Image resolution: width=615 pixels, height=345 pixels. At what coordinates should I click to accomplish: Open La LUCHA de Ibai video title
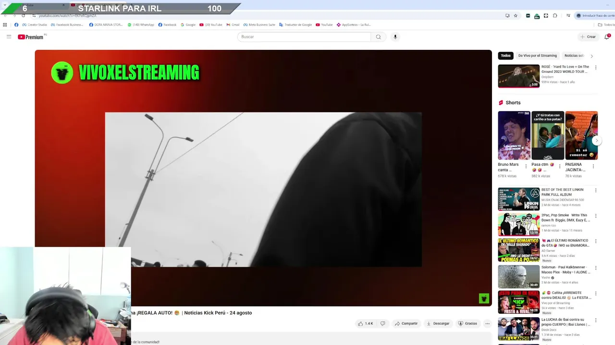coord(566,322)
